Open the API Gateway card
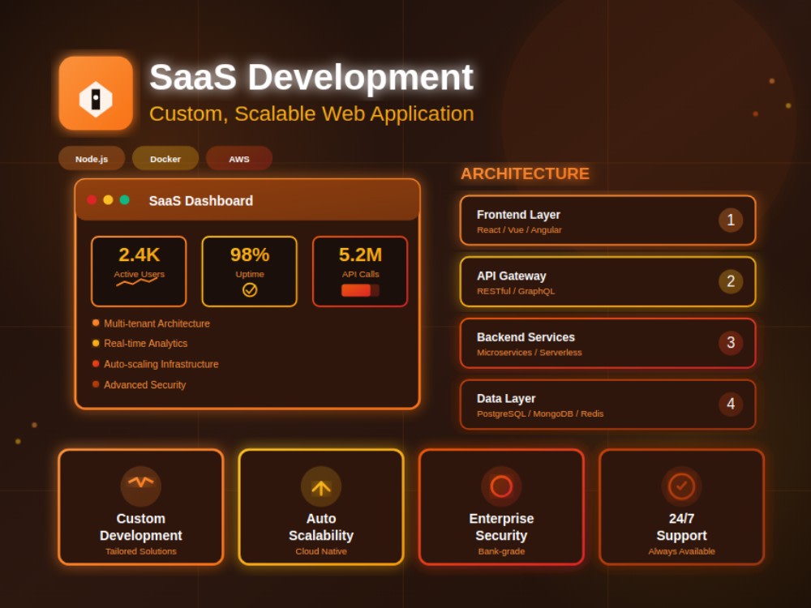Screen dimensions: 811x608 pos(607,281)
